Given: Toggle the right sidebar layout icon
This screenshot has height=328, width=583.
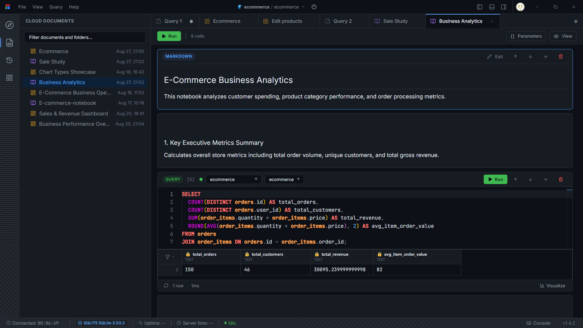Looking at the screenshot, I should tap(504, 7).
